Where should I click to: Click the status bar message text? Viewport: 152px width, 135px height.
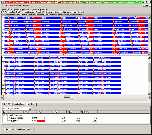pyautogui.click(x=18, y=129)
